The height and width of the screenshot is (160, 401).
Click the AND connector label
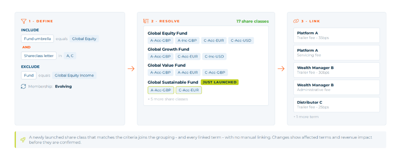(x=26, y=47)
